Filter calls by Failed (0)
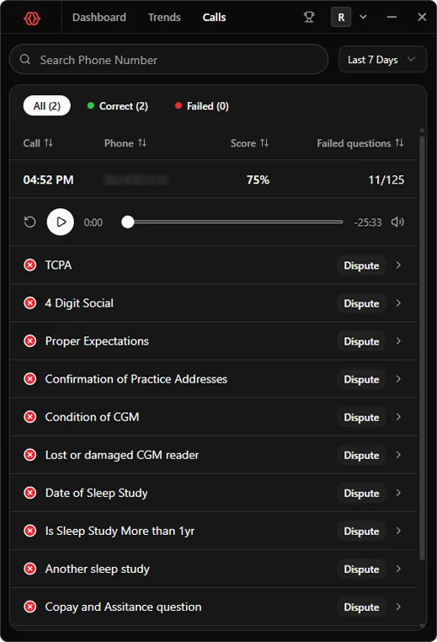The width and height of the screenshot is (437, 642). [202, 106]
